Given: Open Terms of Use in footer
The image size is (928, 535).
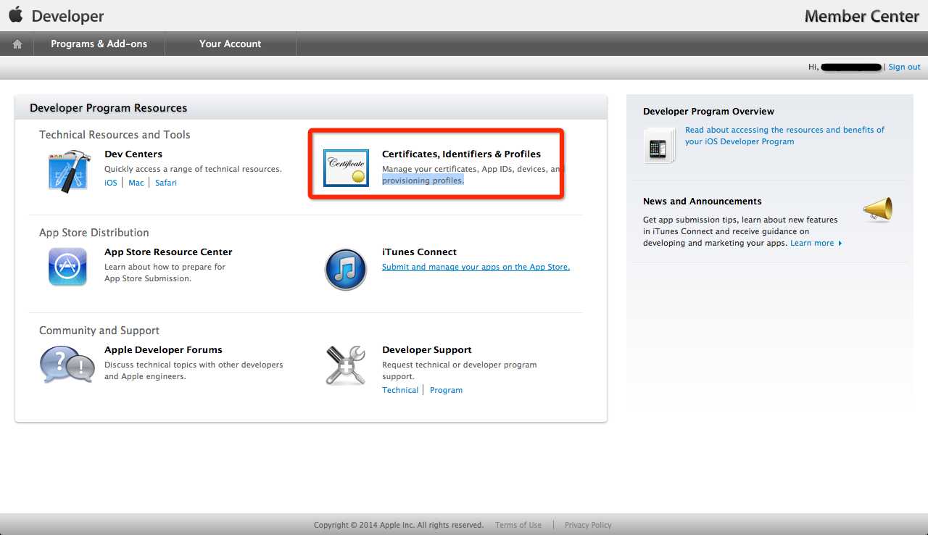Looking at the screenshot, I should [518, 525].
